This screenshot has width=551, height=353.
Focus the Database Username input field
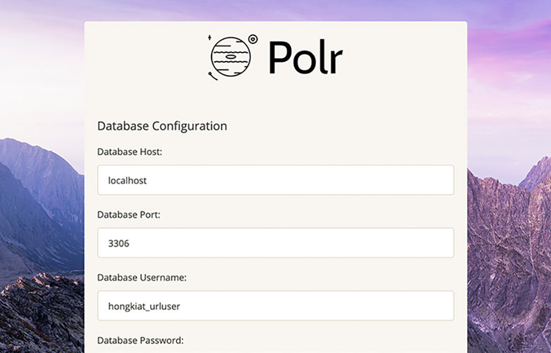275,306
